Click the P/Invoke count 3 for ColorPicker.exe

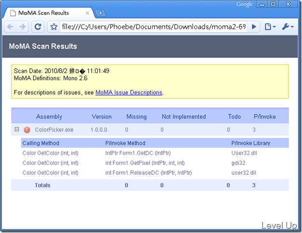click(254, 130)
